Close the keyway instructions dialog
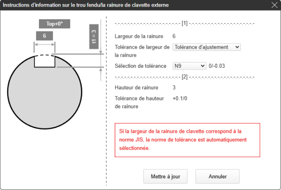Viewport: 281px width, 190px height. coord(274,5)
